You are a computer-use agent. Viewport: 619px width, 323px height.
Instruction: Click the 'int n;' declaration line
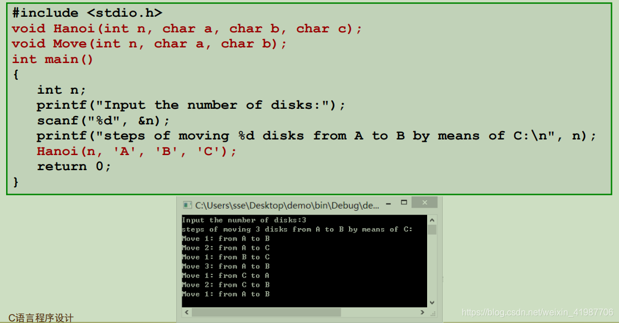[x=61, y=90]
